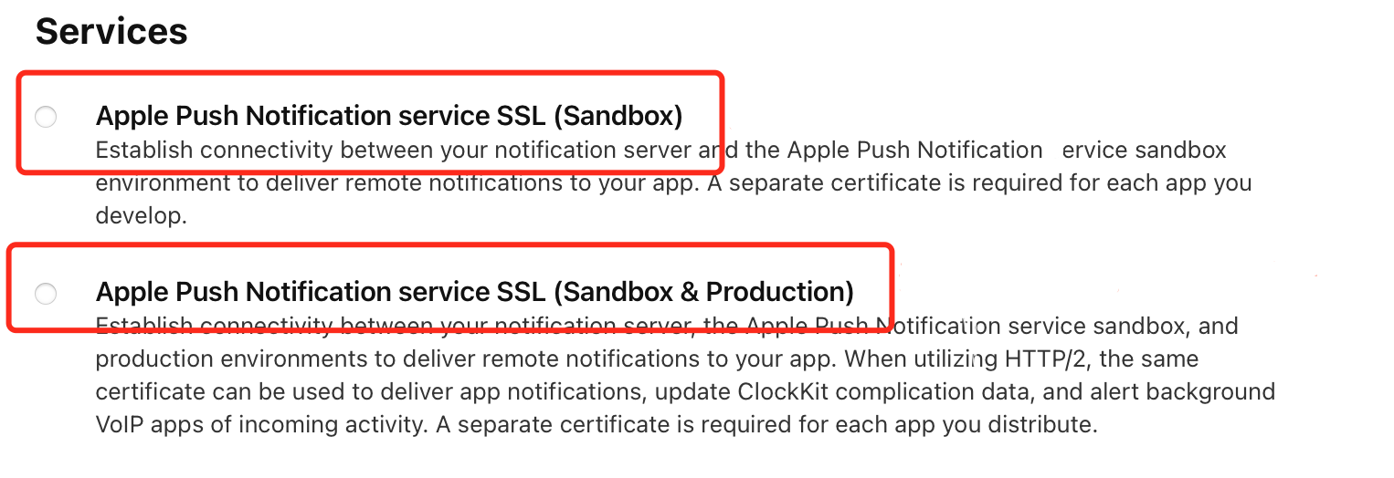
Task: Click the word "(Sandbox)" in first option title
Action: coord(619,117)
